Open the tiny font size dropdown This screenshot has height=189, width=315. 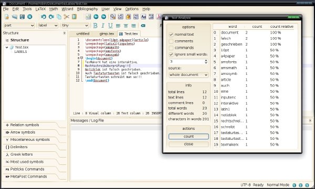point(75,26)
